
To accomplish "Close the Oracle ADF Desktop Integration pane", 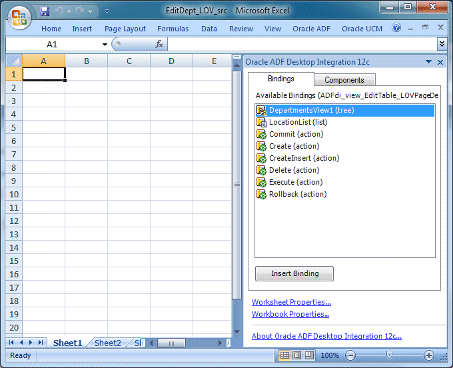I will click(440, 62).
